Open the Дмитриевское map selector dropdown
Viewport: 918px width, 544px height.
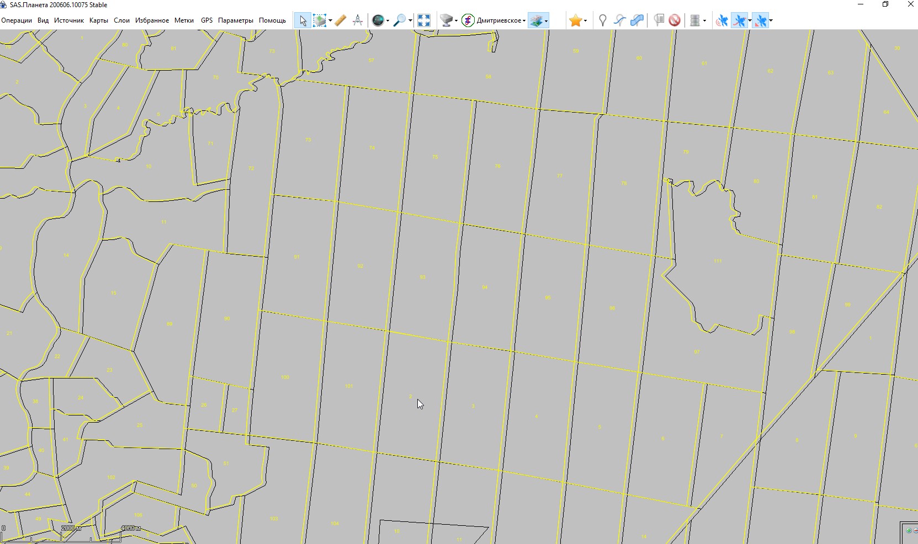pos(500,21)
